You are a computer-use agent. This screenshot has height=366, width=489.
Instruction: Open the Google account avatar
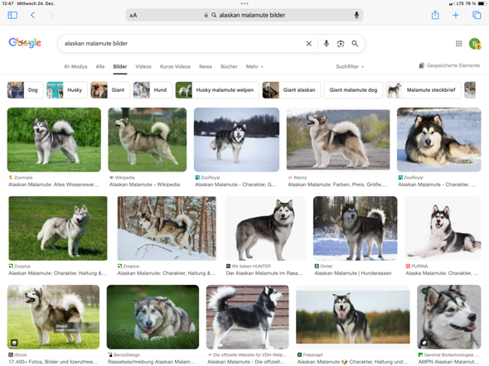click(475, 44)
